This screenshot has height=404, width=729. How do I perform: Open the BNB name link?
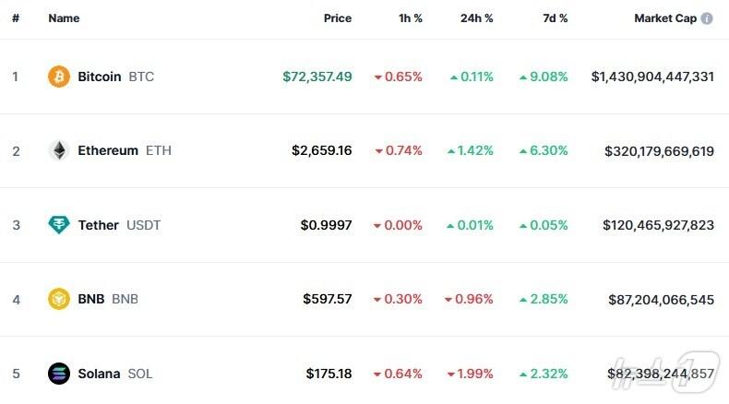coord(107,299)
